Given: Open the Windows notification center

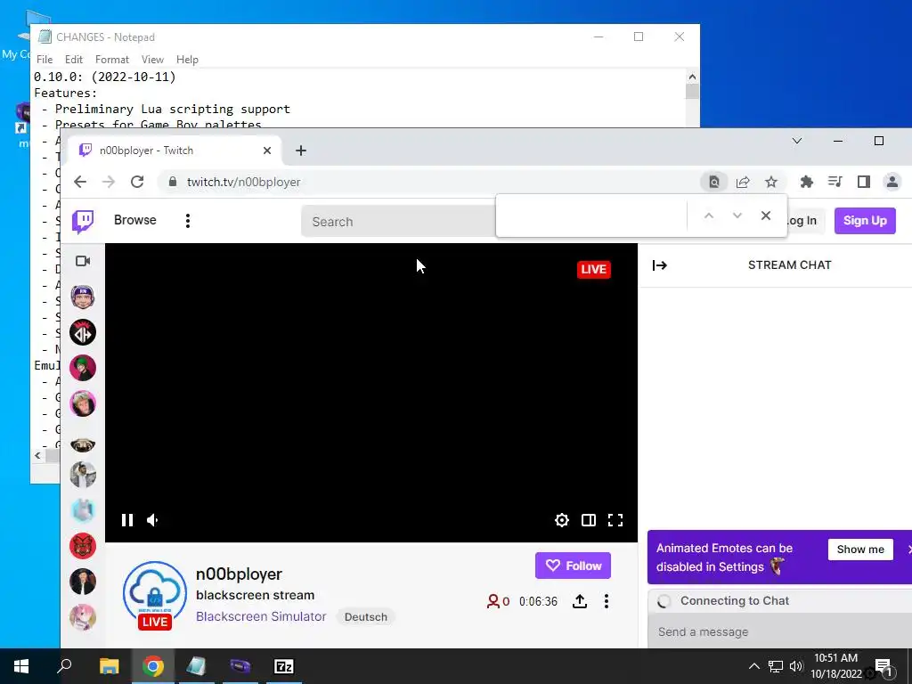Looking at the screenshot, I should [x=883, y=667].
